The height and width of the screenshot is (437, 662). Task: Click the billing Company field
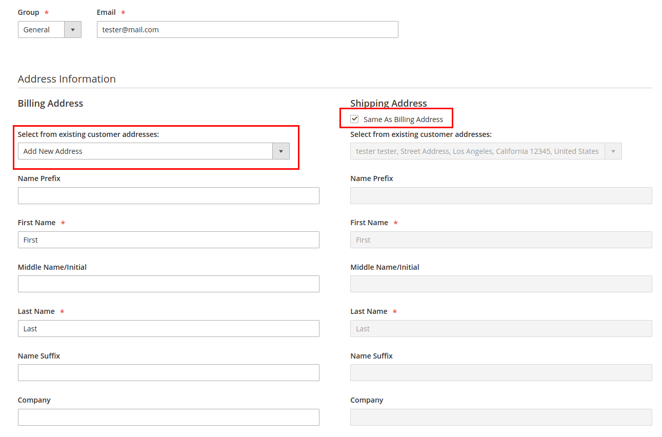168,417
